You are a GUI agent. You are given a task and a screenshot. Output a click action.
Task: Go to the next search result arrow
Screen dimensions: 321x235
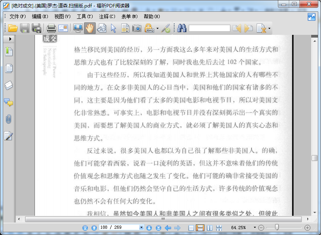(248, 28)
